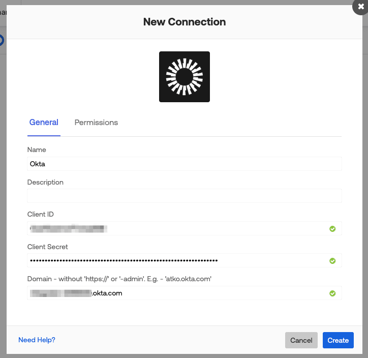Click the Client Secret label text
Viewport: 368px width, 358px height.
(48, 247)
